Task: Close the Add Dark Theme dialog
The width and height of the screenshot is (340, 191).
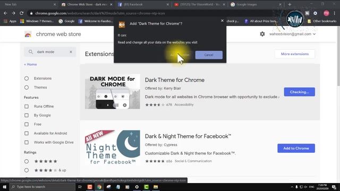Action: pos(222,21)
